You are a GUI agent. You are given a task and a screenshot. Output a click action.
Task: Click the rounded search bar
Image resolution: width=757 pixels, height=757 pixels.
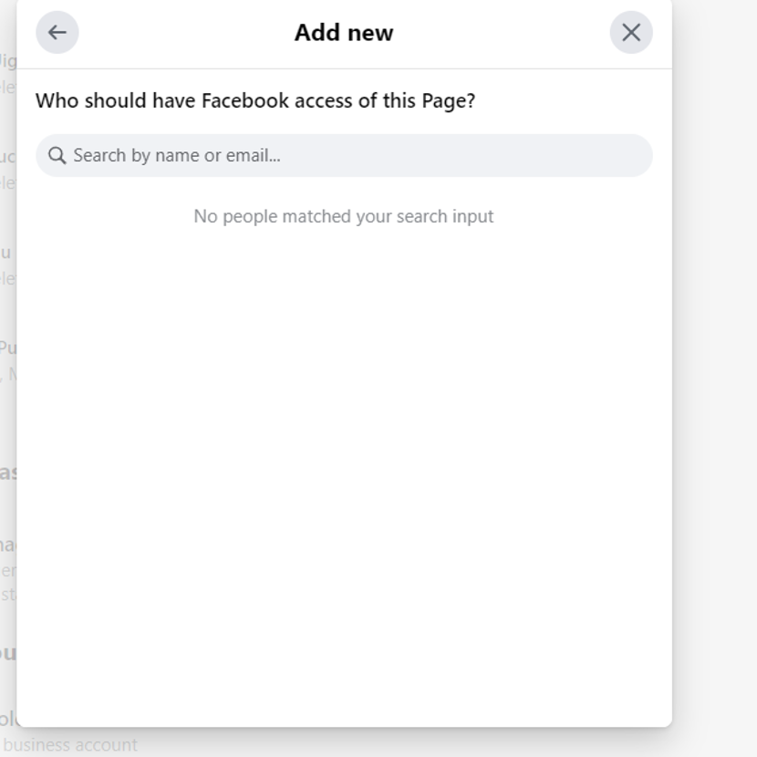(343, 155)
